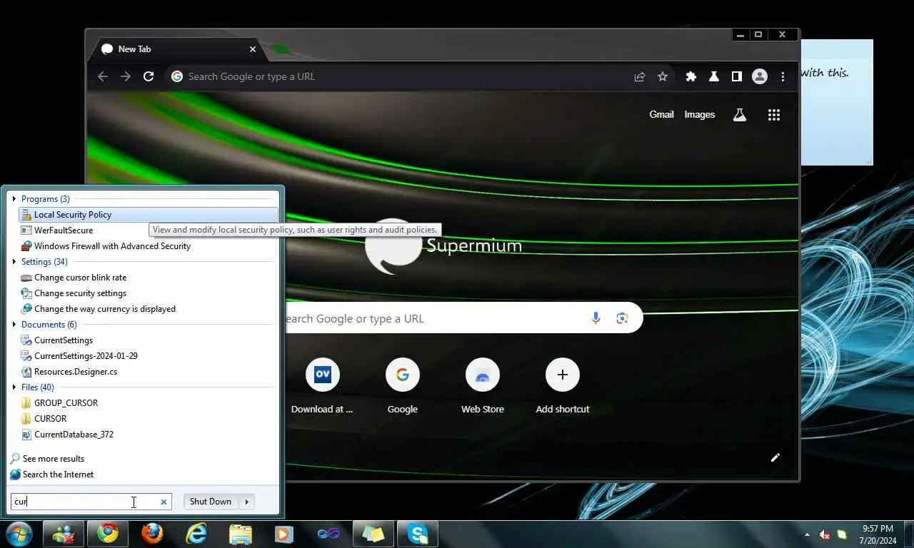Image resolution: width=914 pixels, height=548 pixels.
Task: Open Skype from the taskbar
Action: tap(418, 534)
